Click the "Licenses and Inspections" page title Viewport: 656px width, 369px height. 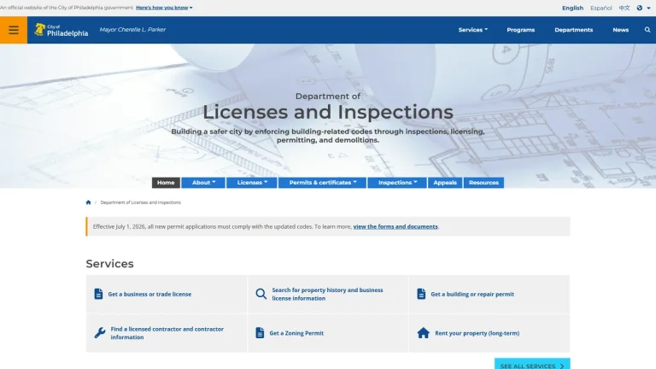point(328,112)
